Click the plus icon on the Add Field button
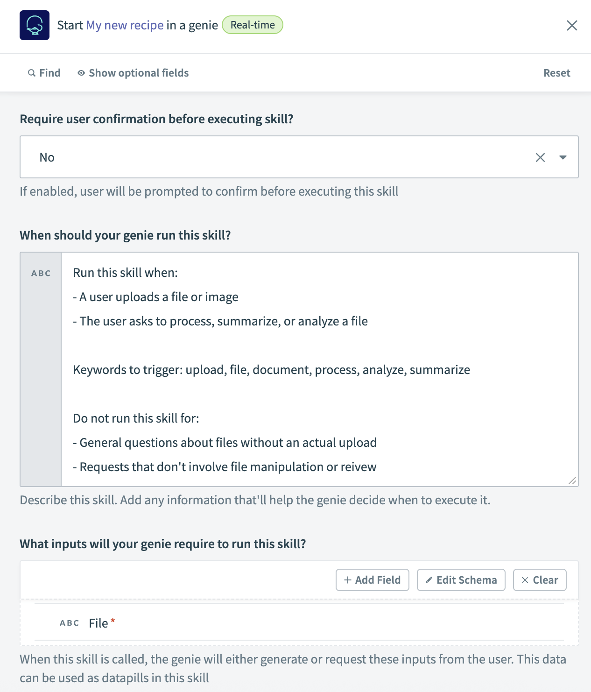This screenshot has height=692, width=591. click(x=347, y=580)
